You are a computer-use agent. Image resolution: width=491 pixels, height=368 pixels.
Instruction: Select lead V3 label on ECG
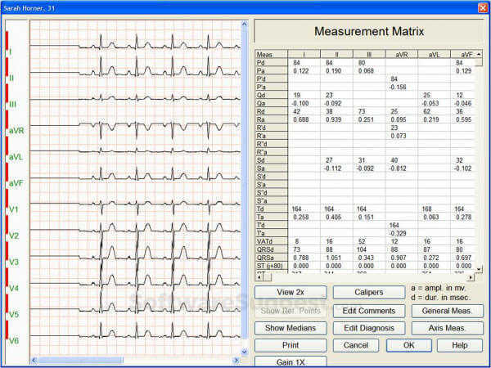pyautogui.click(x=13, y=262)
